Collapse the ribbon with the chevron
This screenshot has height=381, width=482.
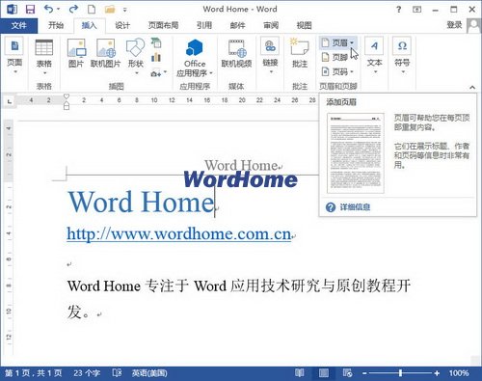coord(472,87)
